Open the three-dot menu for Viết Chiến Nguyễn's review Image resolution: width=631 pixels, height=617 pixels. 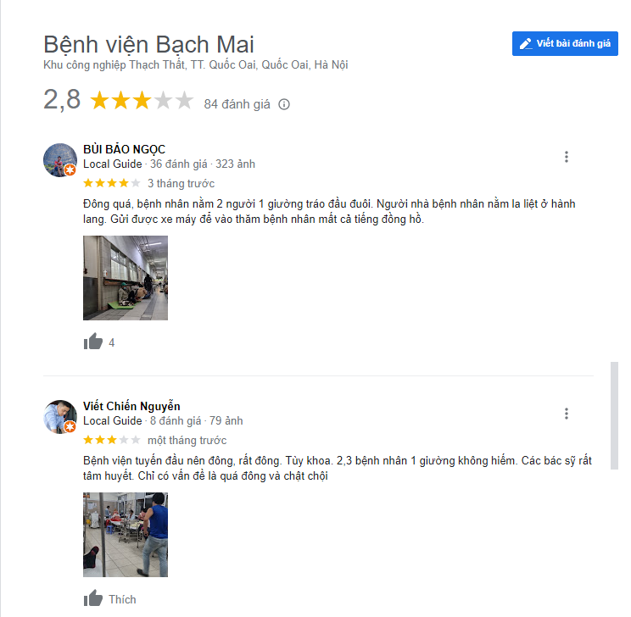(566, 414)
